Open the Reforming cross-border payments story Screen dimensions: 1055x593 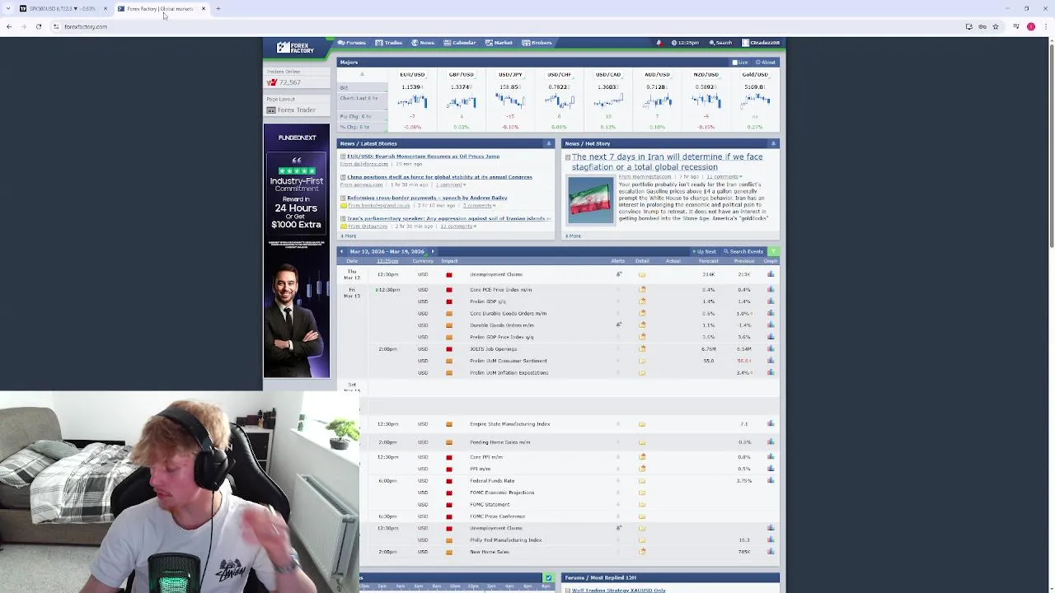pos(427,198)
